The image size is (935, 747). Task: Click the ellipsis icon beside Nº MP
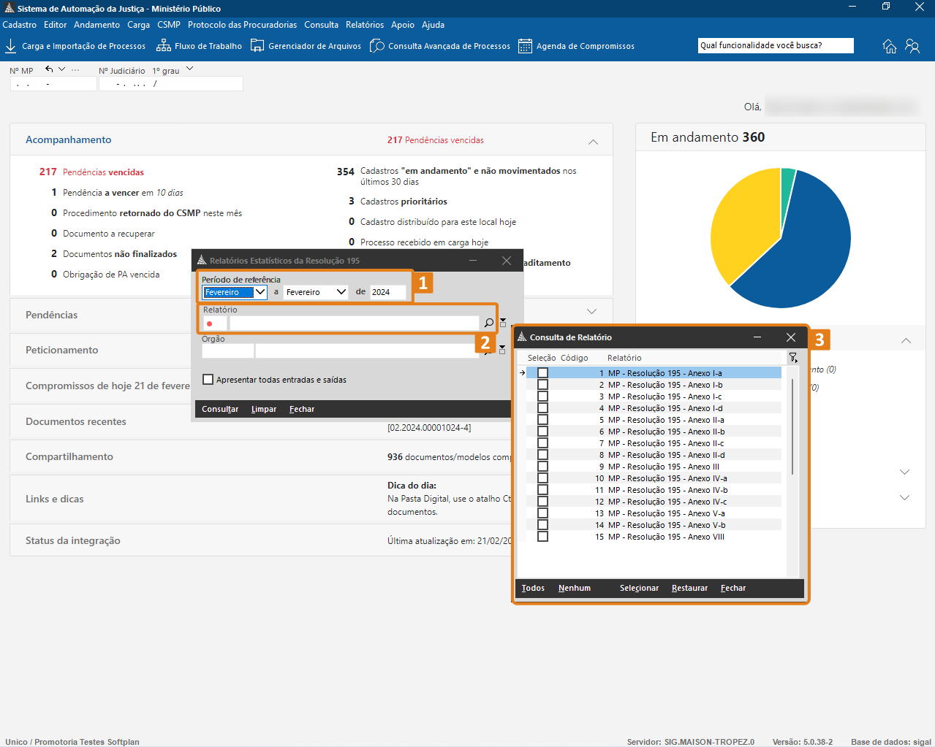point(75,70)
